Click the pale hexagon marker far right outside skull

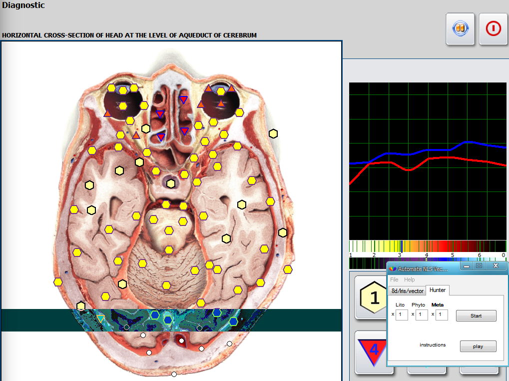click(x=273, y=133)
